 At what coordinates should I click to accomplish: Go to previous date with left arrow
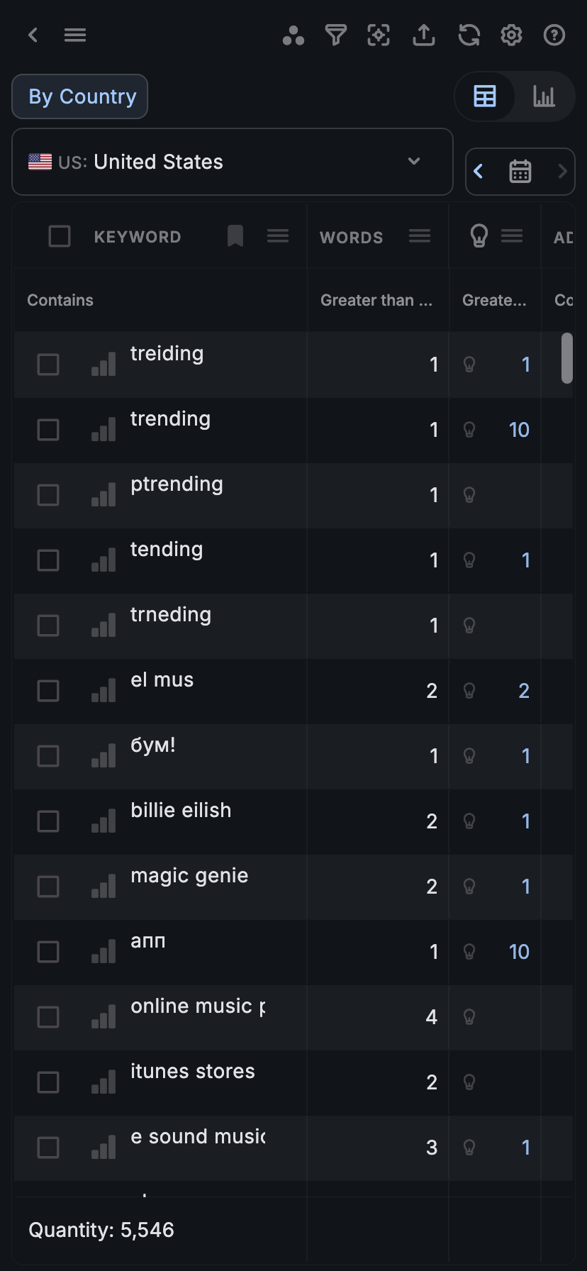(479, 171)
